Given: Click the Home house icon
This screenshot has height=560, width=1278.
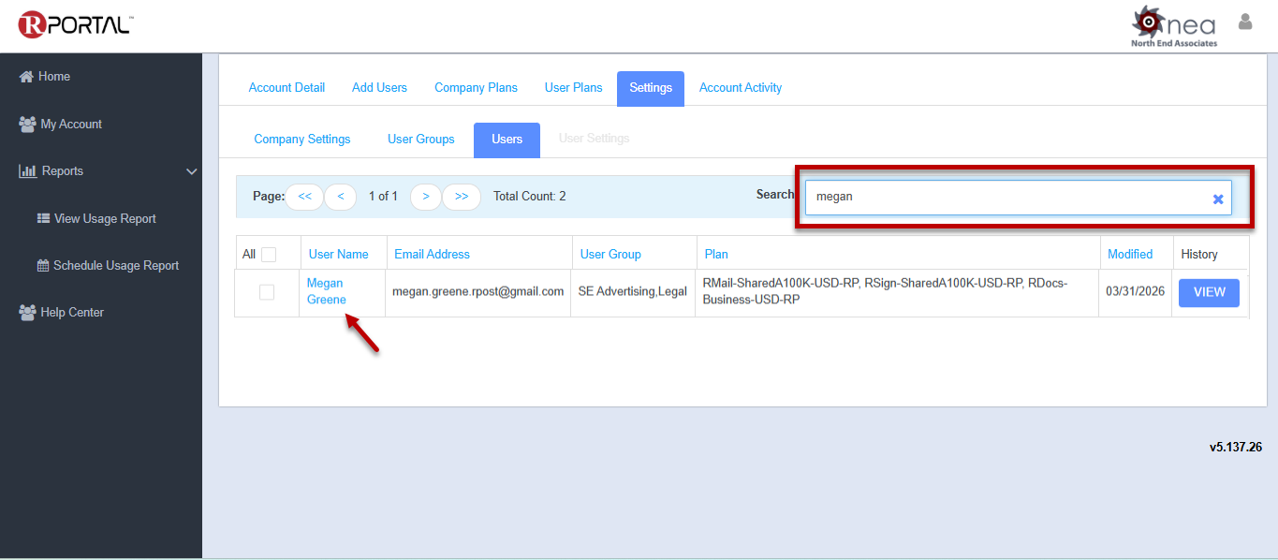Looking at the screenshot, I should pos(26,77).
